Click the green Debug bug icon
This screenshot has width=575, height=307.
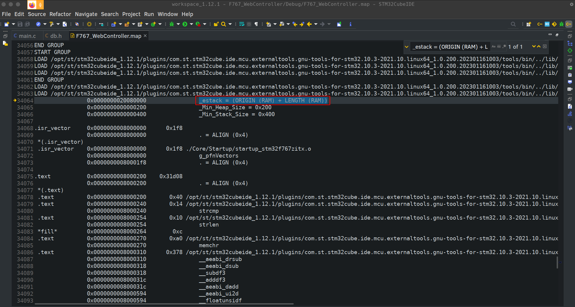click(172, 24)
